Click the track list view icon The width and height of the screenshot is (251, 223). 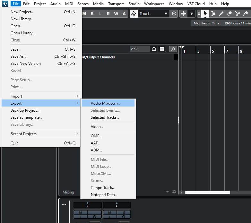pos(162,49)
